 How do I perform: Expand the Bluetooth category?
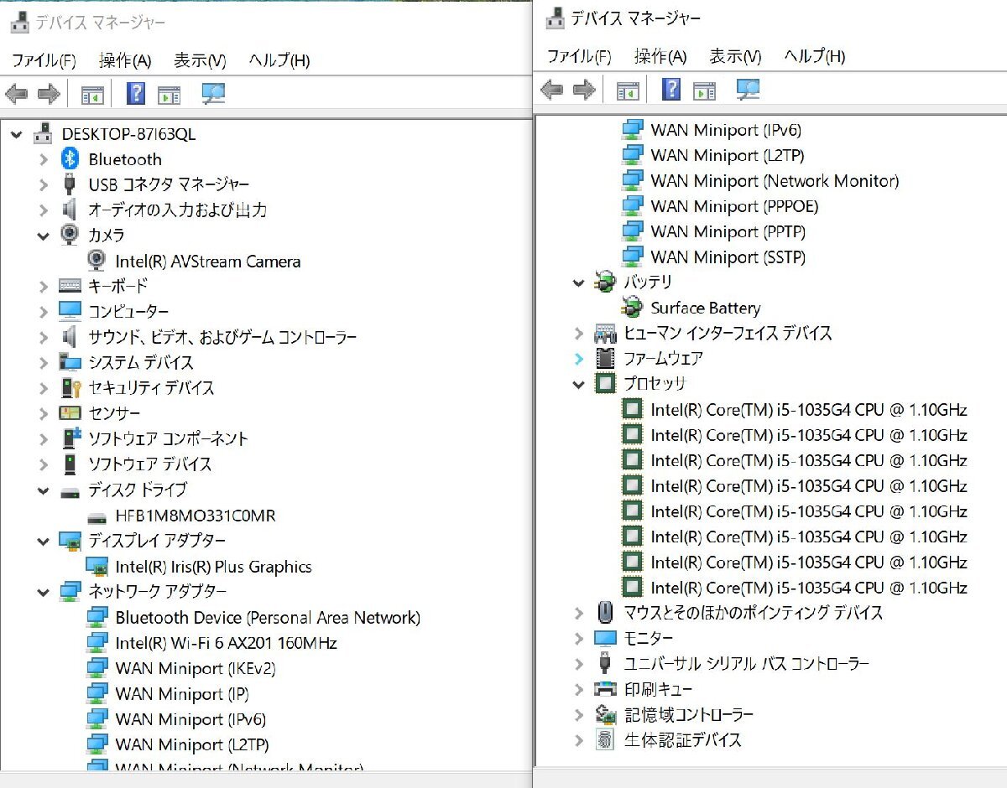click(x=44, y=159)
